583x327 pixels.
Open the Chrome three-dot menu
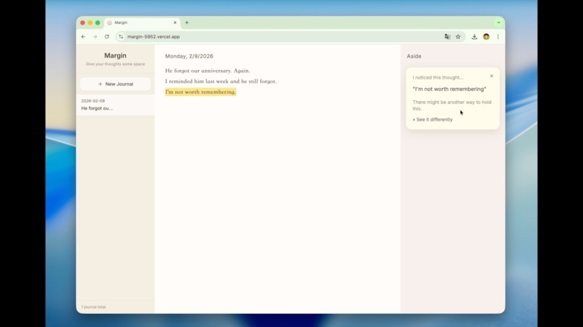click(498, 37)
